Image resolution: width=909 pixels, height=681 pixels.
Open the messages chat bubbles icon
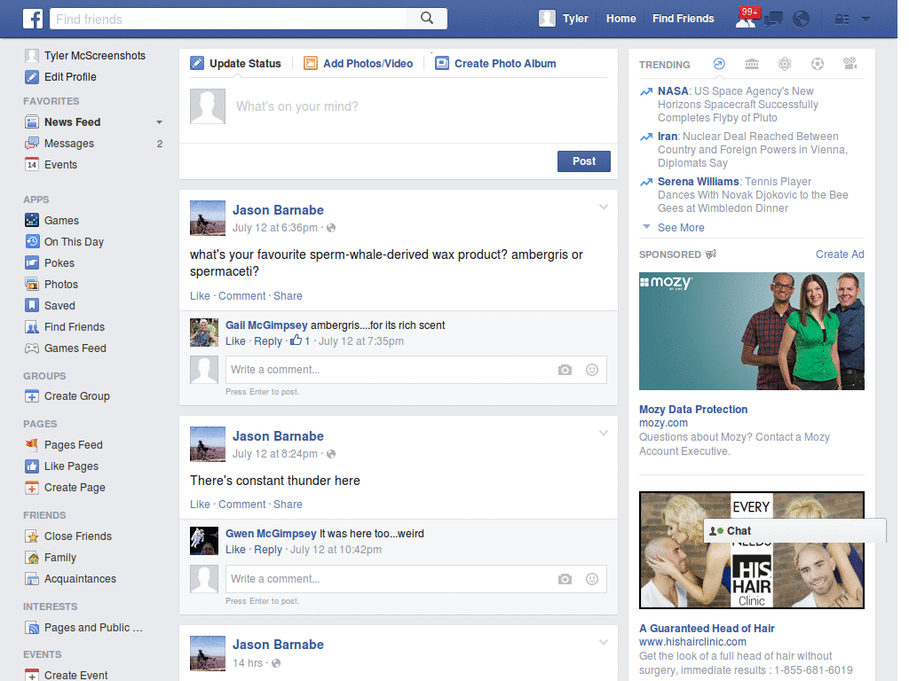pyautogui.click(x=774, y=20)
